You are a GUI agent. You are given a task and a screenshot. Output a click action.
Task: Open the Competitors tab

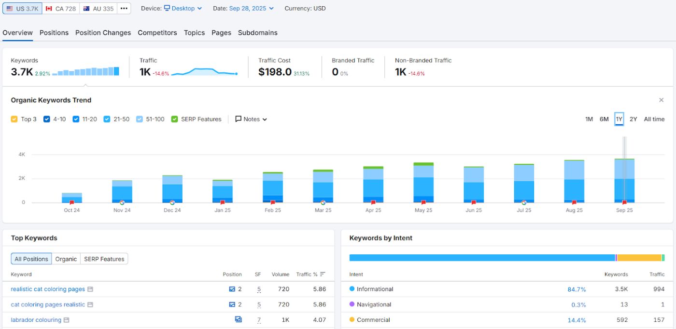coord(157,33)
